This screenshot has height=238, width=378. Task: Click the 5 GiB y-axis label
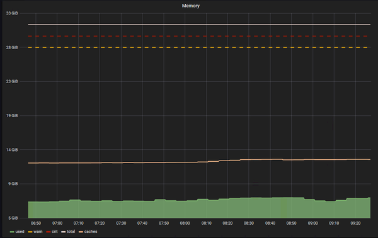point(13,218)
